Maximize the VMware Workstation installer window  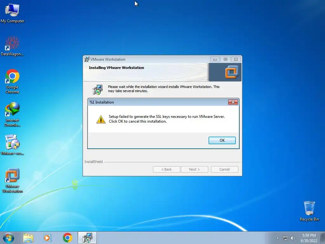point(225,59)
